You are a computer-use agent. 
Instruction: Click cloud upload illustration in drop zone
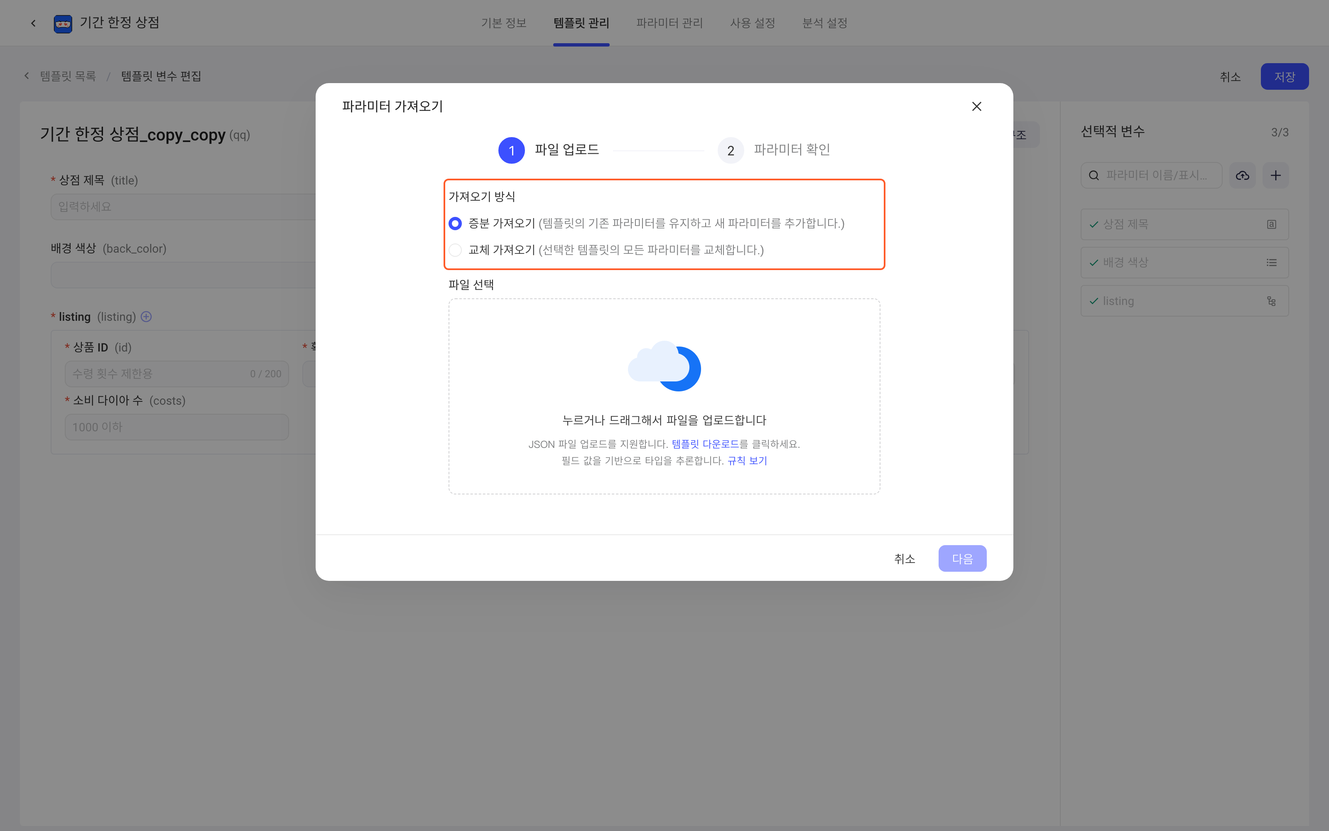[664, 366]
